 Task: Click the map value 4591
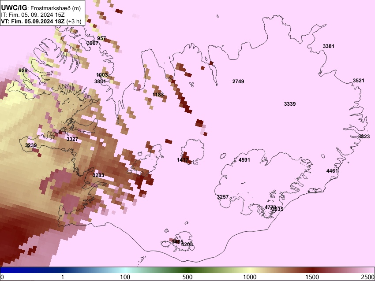point(244,160)
